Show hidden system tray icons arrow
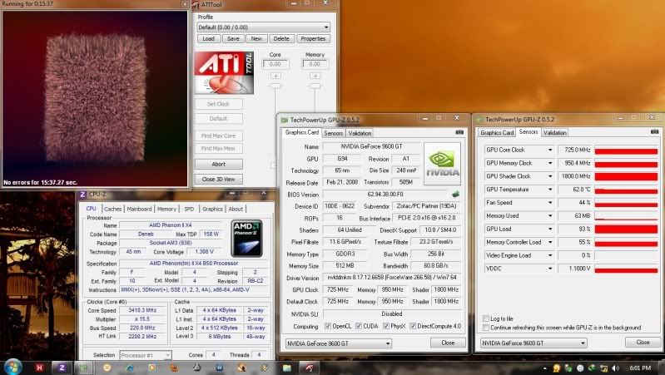The width and height of the screenshot is (665, 375). 544,368
